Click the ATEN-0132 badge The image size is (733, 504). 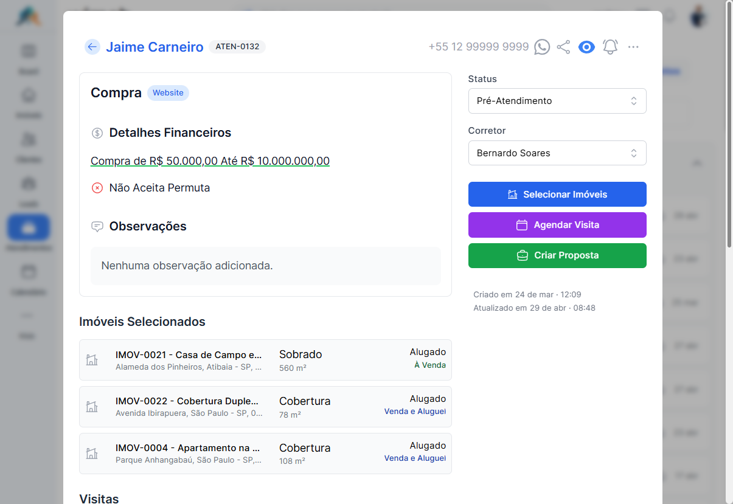tap(237, 47)
